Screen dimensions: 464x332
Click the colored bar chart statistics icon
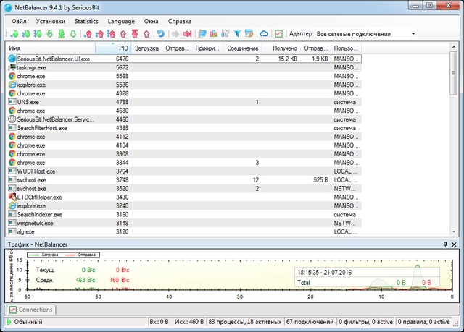coord(214,34)
